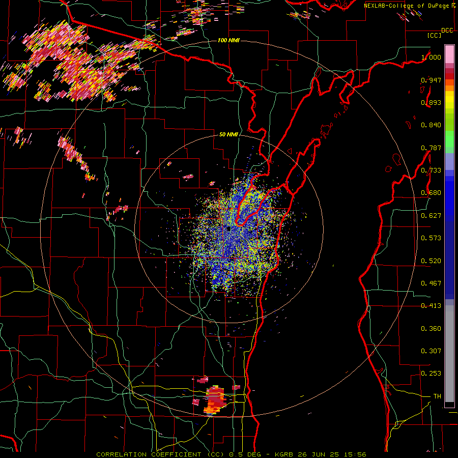The image size is (458, 458).
Task: Select the 0.360 legend value
Action: 431,329
